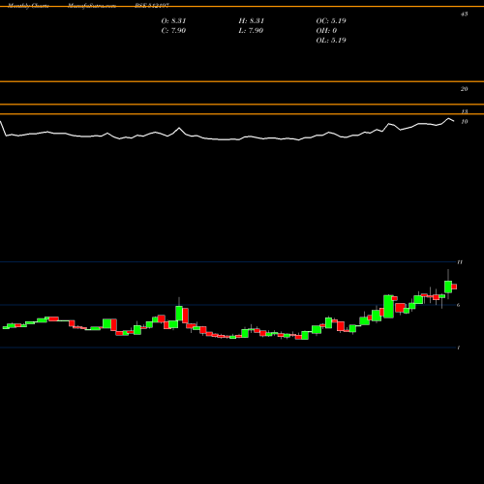This screenshot has width=484, height=484.
Task: Click the 45 axis label at top right
Action: [464, 15]
